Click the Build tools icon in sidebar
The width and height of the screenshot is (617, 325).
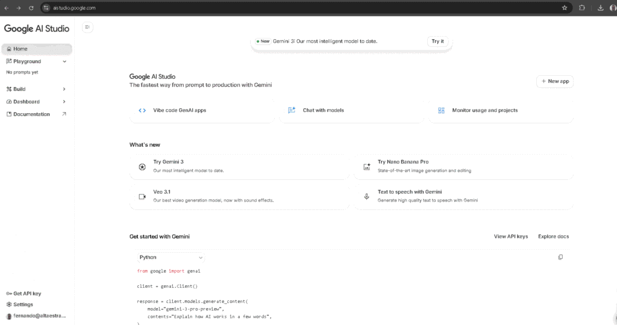click(9, 89)
